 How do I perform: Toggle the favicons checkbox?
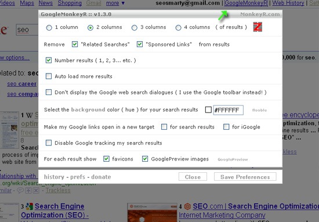coord(106,159)
